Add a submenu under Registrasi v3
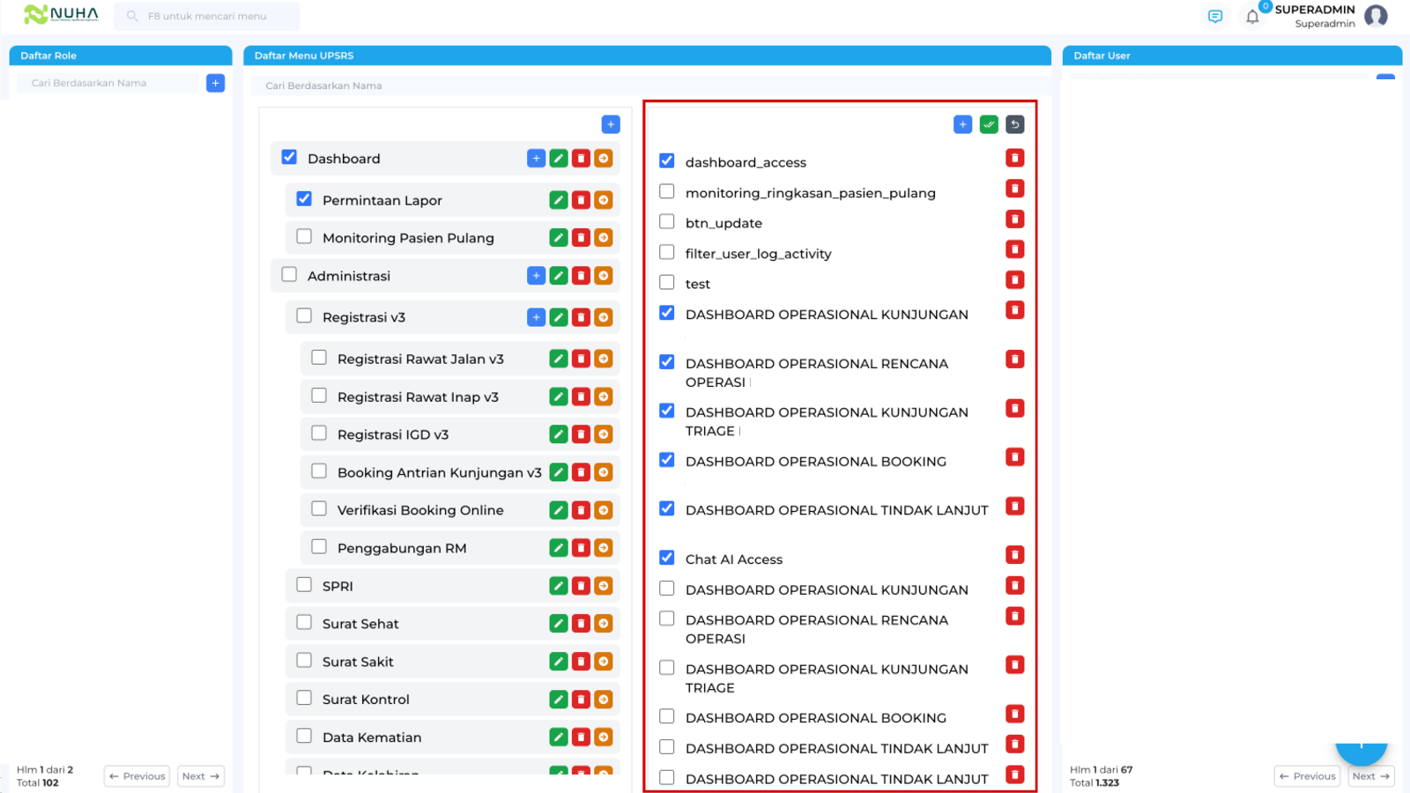 (536, 317)
